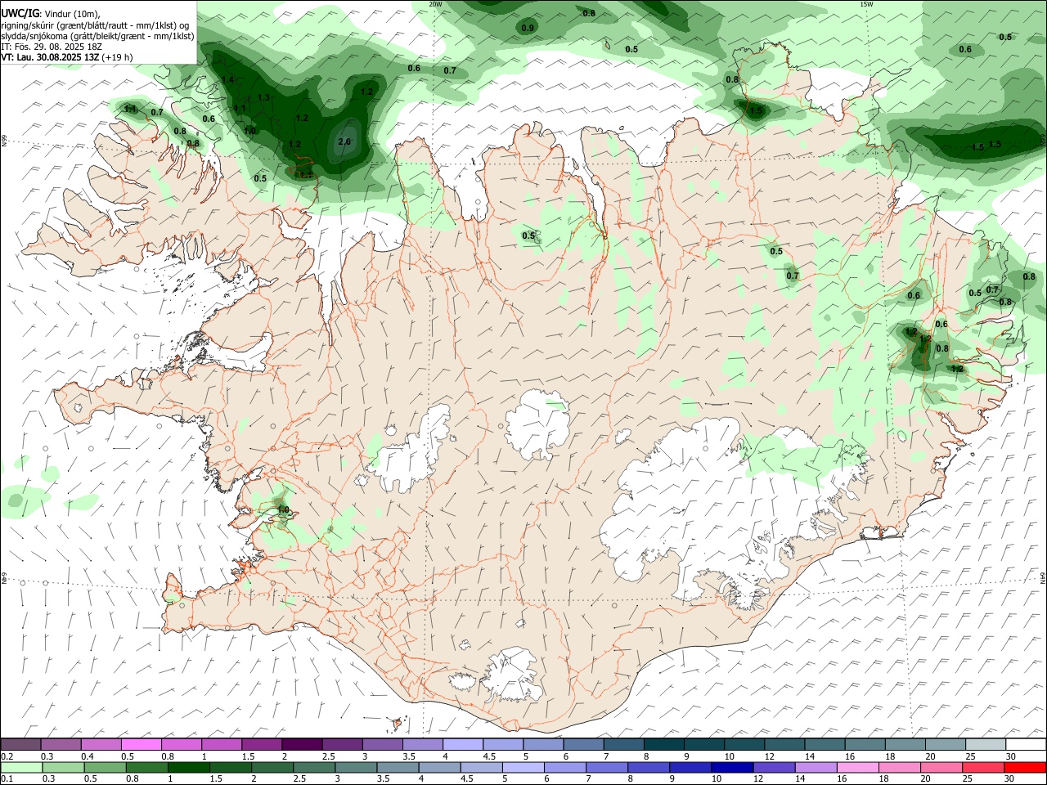Click upper legend swatch between 25 and 30

[986, 744]
